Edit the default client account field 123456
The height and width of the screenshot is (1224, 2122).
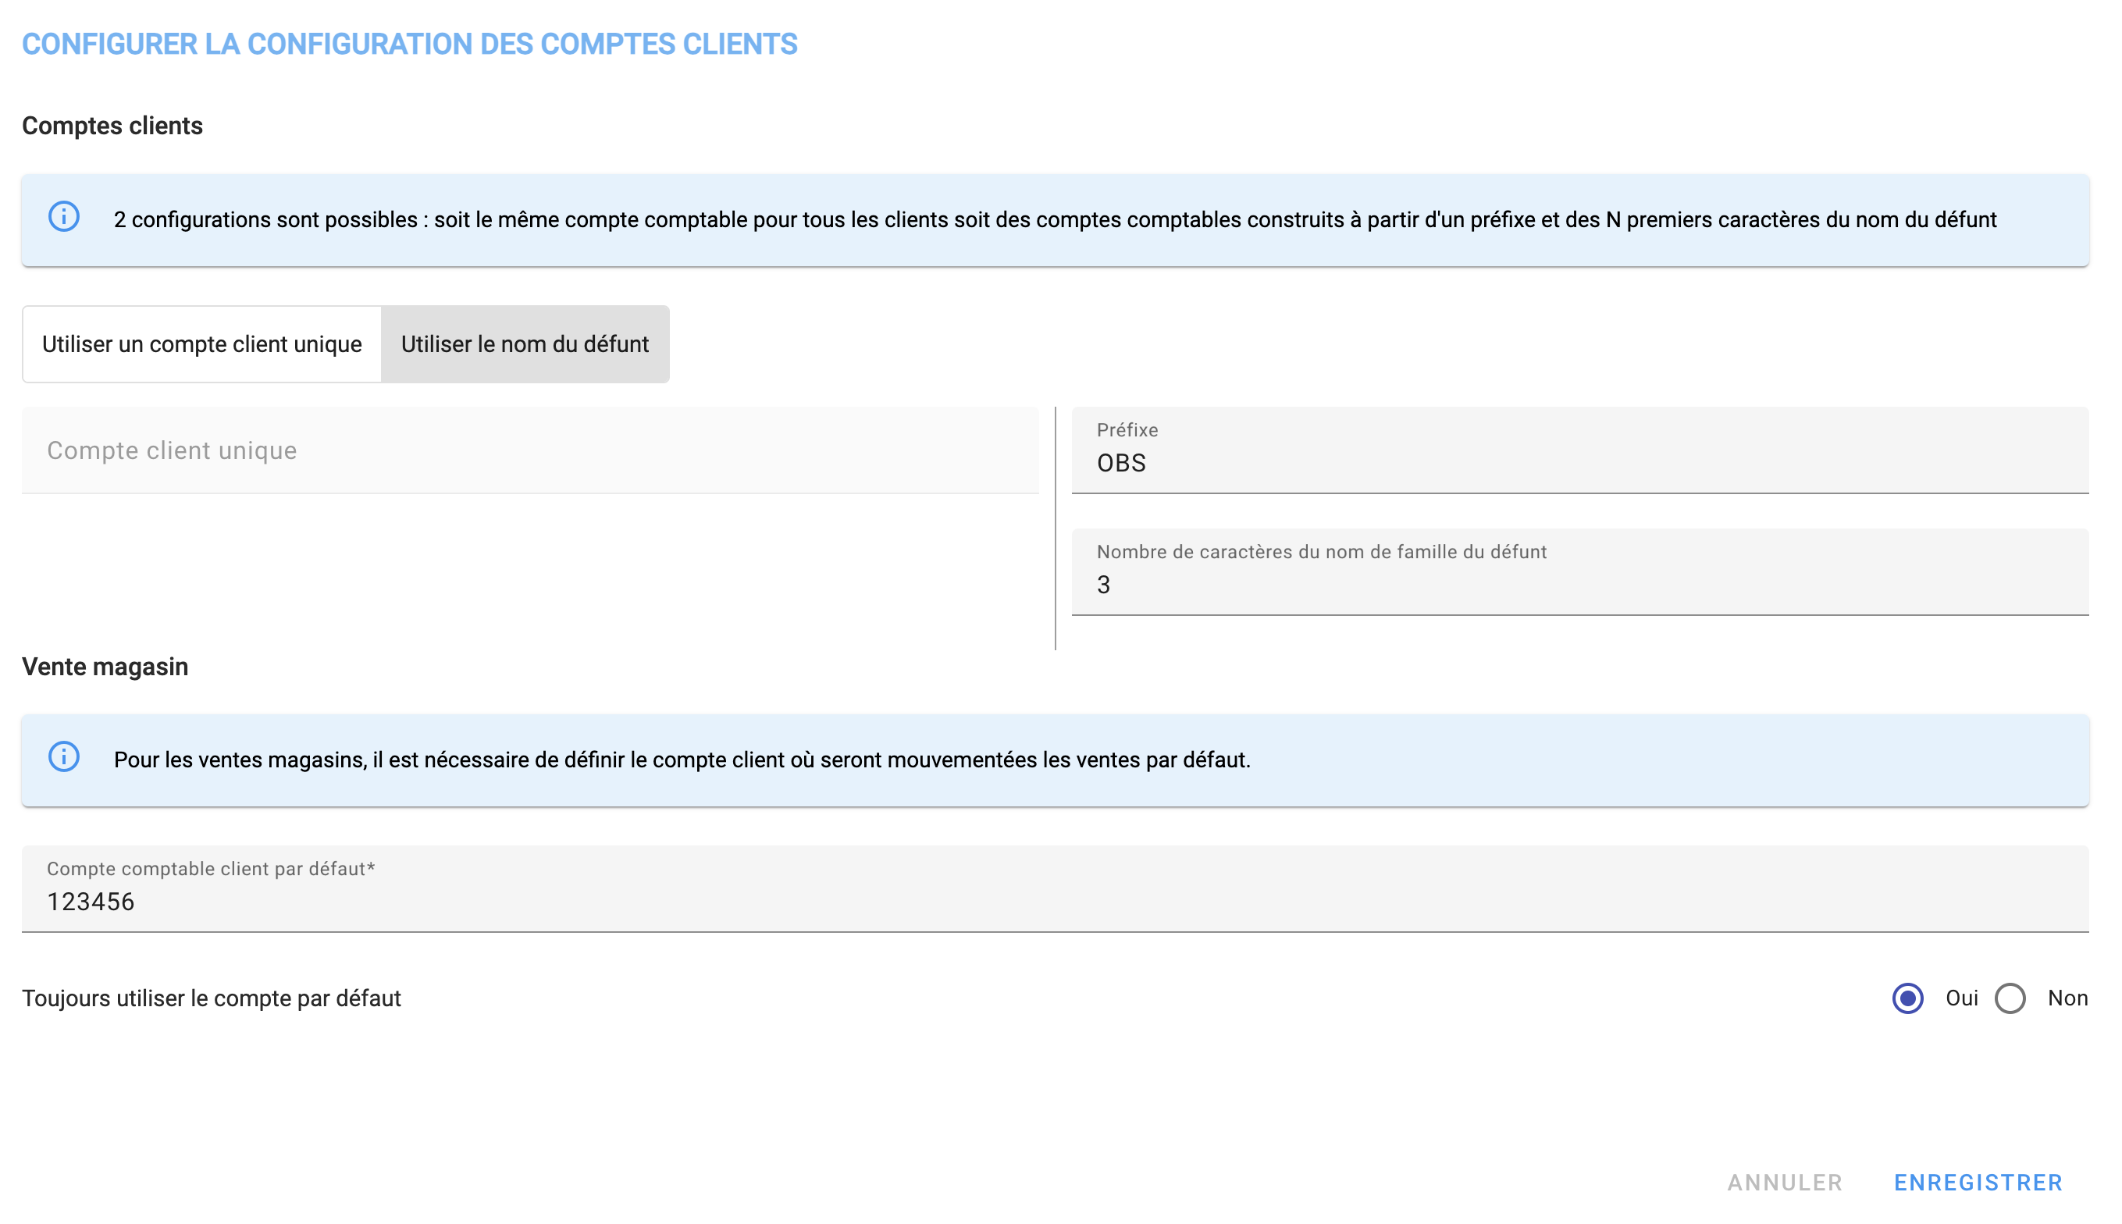point(1055,888)
